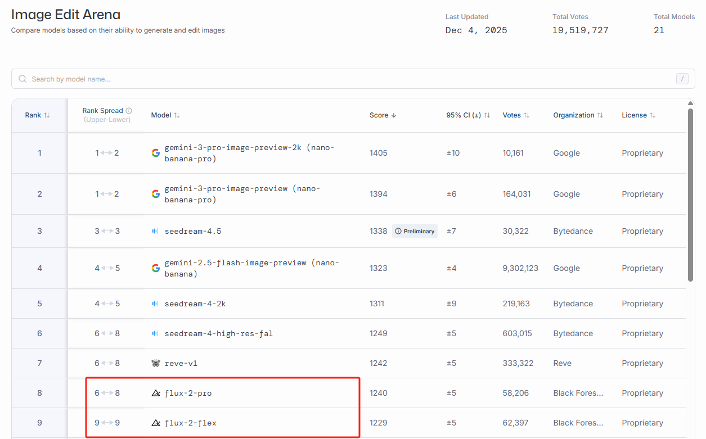Click the Bytedance icon beside seedream-4-2k

(156, 304)
